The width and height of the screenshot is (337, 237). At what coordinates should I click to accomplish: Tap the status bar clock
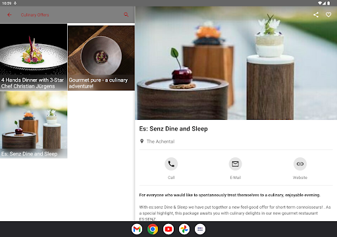pyautogui.click(x=7, y=3)
